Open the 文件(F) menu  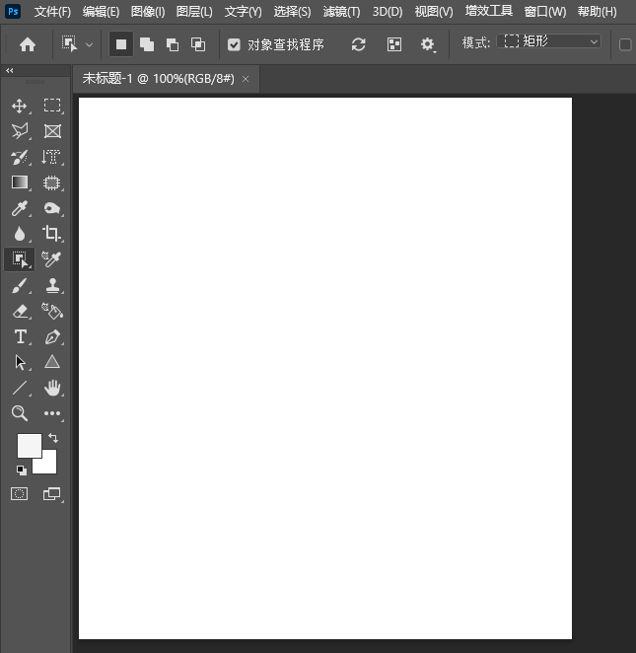coord(52,11)
